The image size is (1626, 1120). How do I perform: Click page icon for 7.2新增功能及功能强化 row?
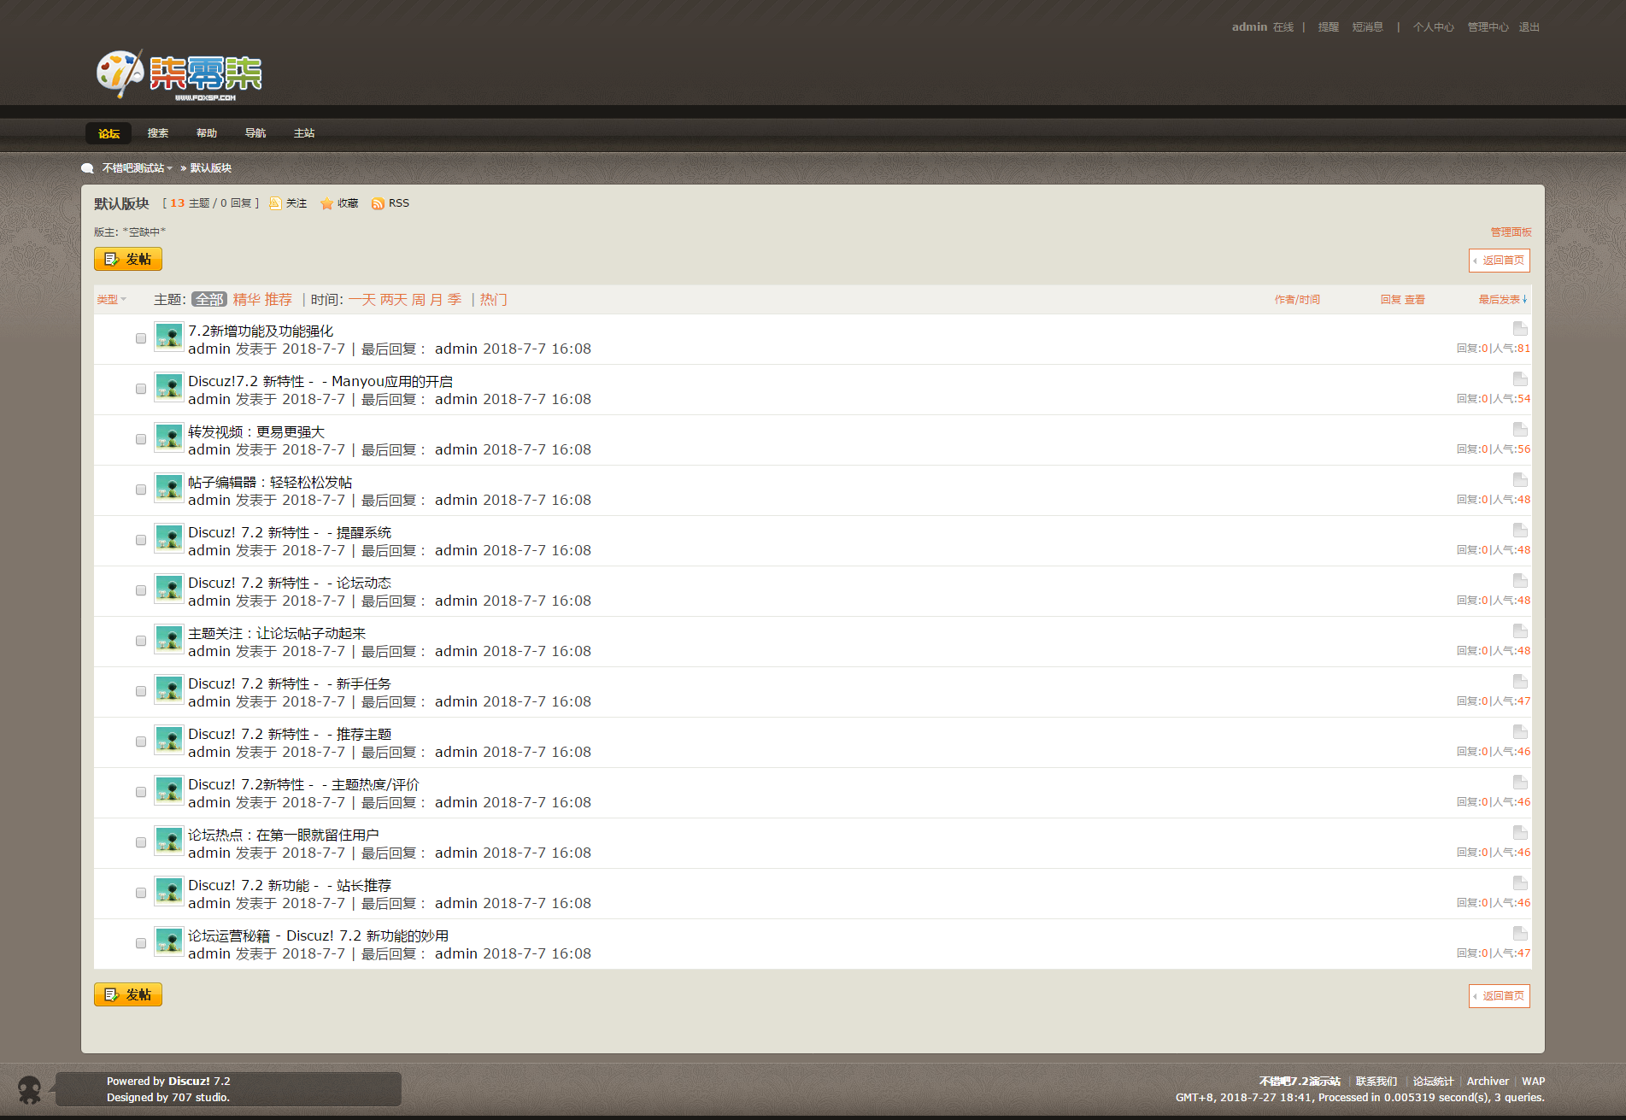1520,329
